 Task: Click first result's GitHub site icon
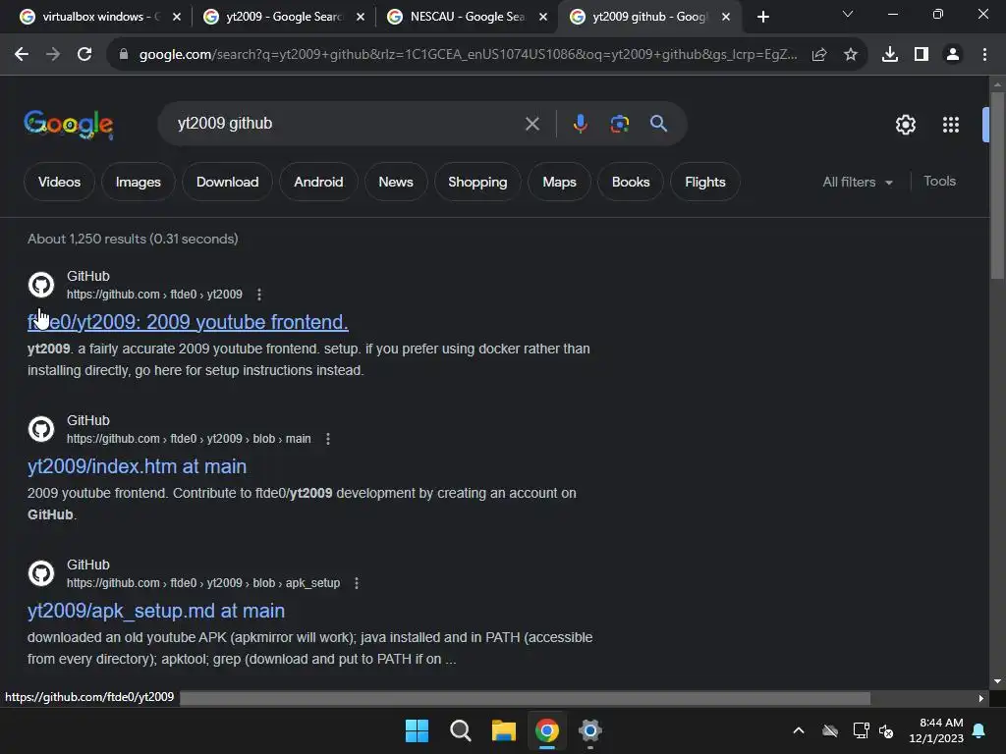click(x=41, y=285)
